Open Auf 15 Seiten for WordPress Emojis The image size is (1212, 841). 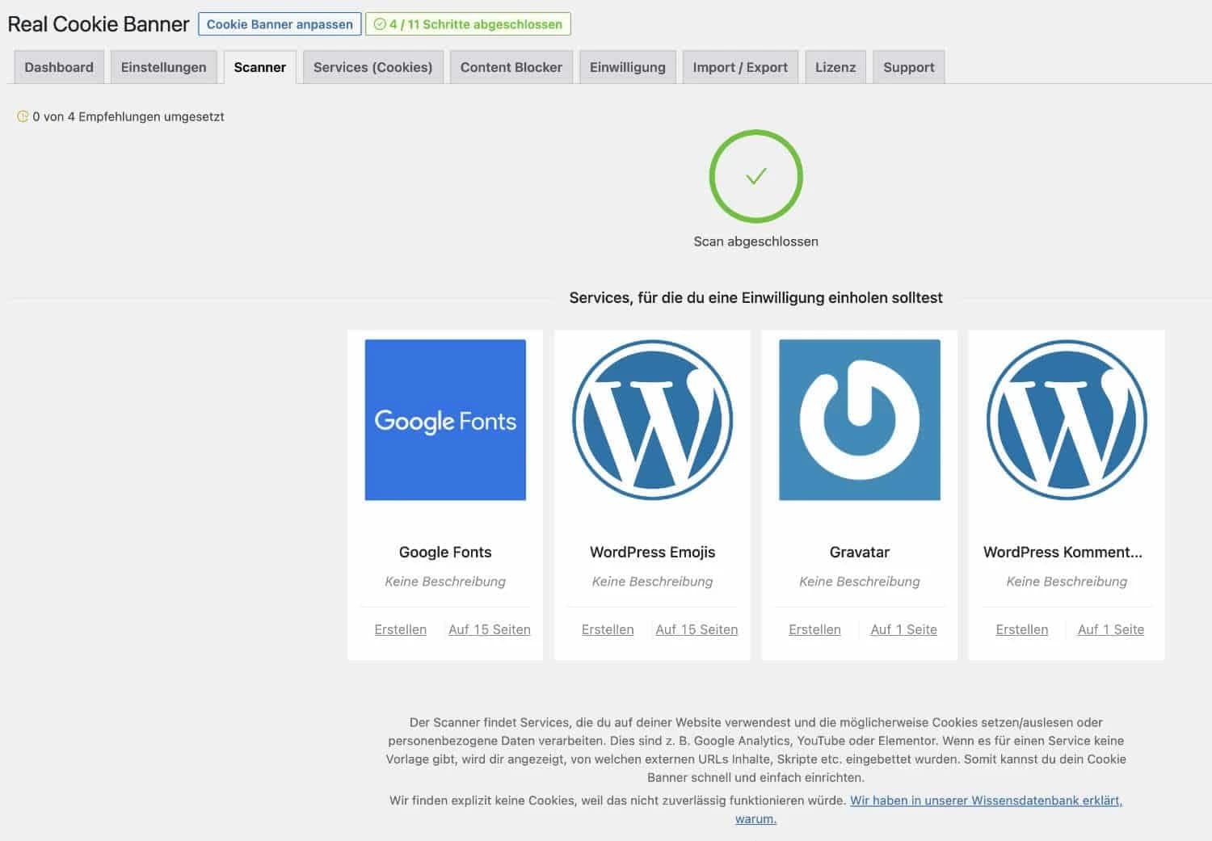(x=696, y=629)
